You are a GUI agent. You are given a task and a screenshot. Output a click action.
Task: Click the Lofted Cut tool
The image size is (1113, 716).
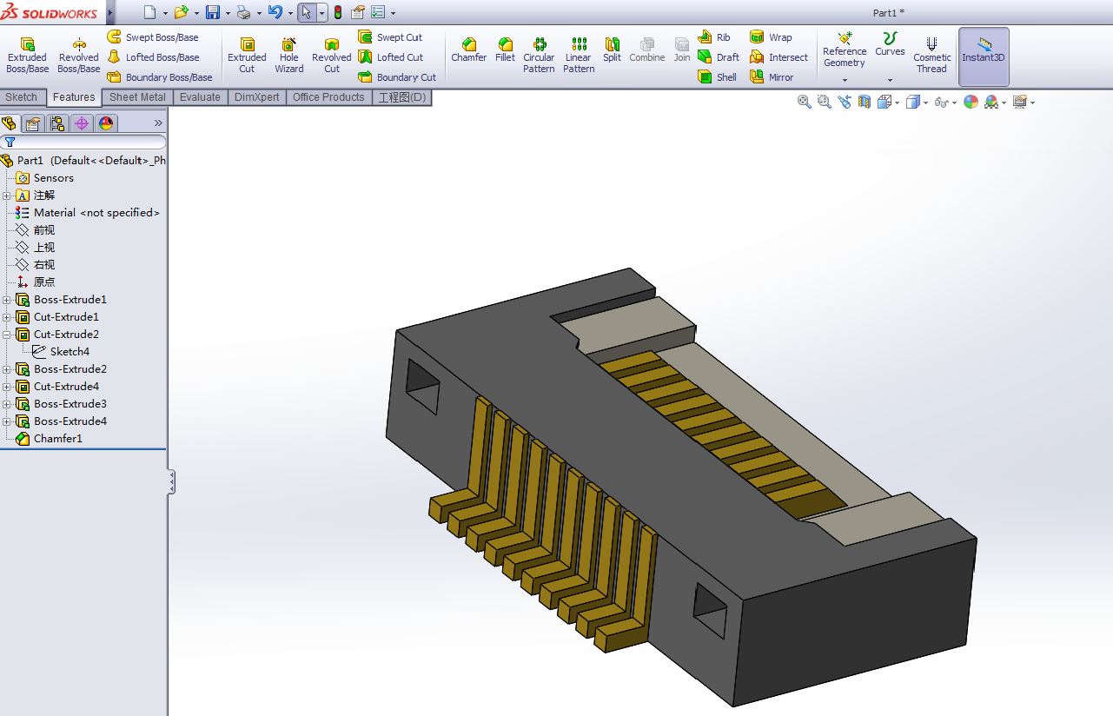click(x=391, y=57)
